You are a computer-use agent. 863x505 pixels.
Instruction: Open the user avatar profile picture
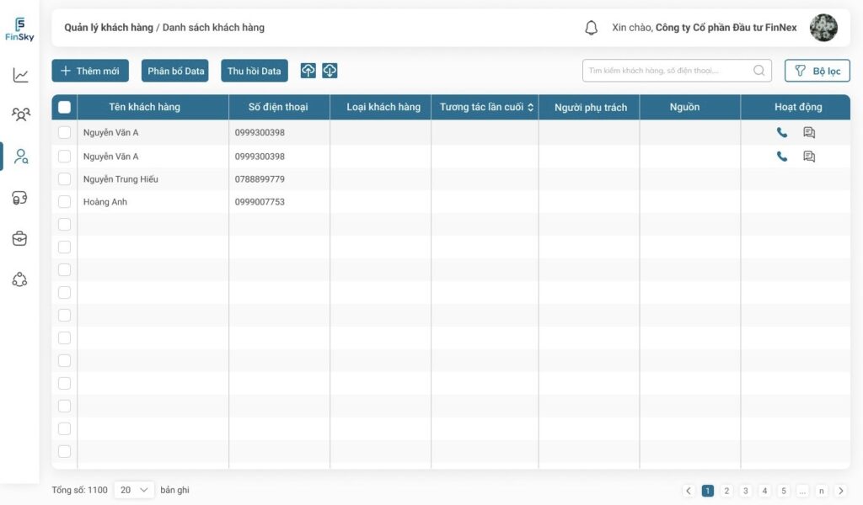(823, 28)
